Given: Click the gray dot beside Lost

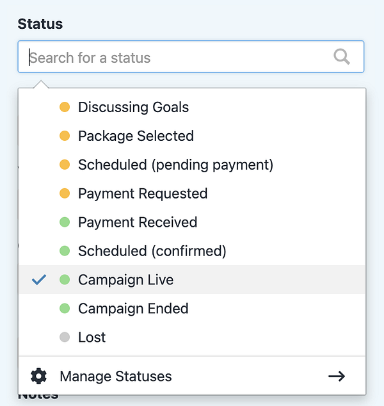Looking at the screenshot, I should pos(64,337).
